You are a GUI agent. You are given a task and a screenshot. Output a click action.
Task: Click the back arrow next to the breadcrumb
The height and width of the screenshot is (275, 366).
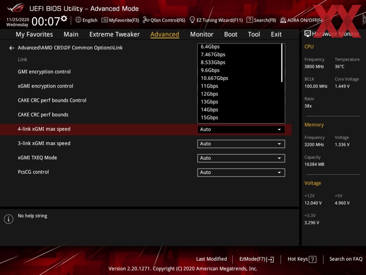tap(12, 48)
